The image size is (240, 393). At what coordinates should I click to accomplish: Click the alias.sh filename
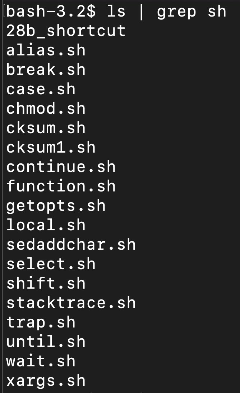click(46, 50)
